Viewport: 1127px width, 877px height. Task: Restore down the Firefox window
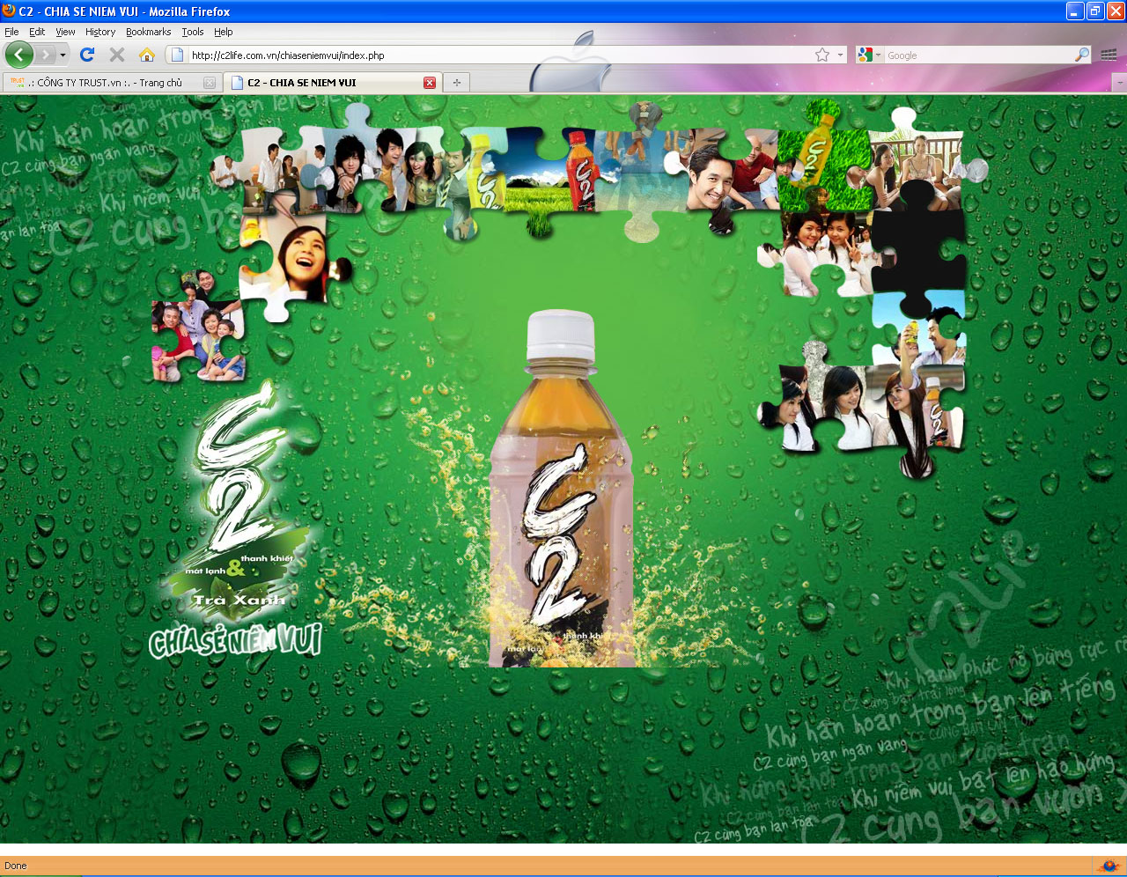click(x=1094, y=11)
